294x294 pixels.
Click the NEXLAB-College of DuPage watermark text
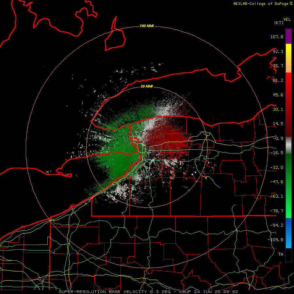pos(263,4)
